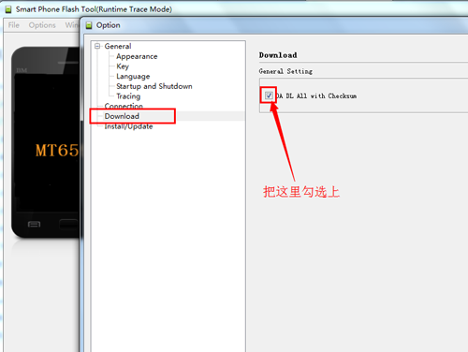468x352 pixels.
Task: Click the MT65 phone image
Action: [x=46, y=142]
